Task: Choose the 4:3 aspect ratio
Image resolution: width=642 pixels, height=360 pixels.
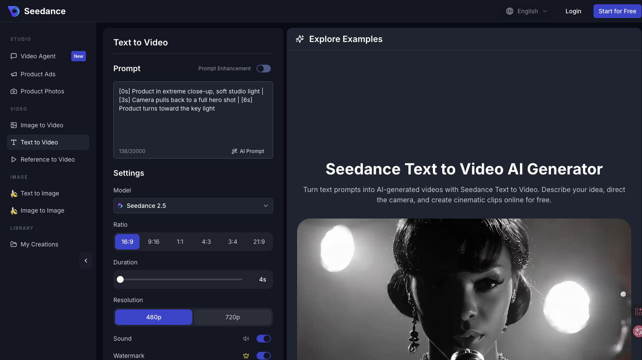Action: [206, 242]
